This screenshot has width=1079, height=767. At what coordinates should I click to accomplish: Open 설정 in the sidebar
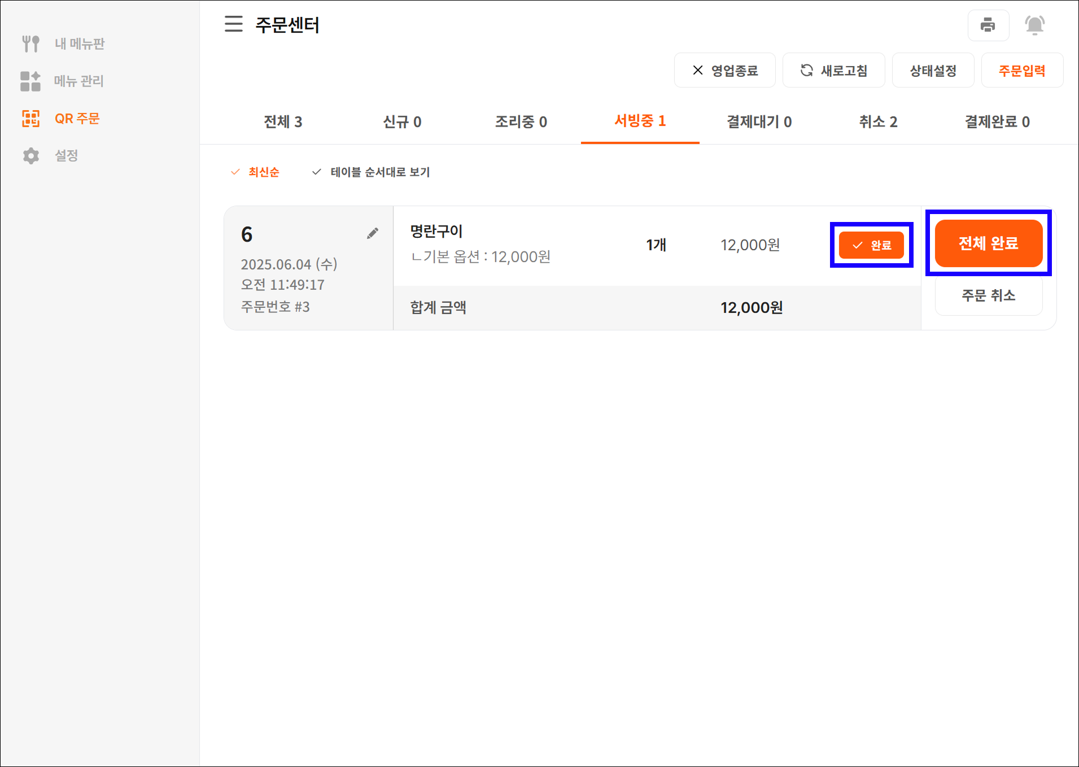point(66,156)
